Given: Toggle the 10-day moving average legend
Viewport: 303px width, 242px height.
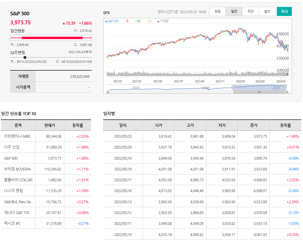Looking at the screenshot, I should pos(137,21).
